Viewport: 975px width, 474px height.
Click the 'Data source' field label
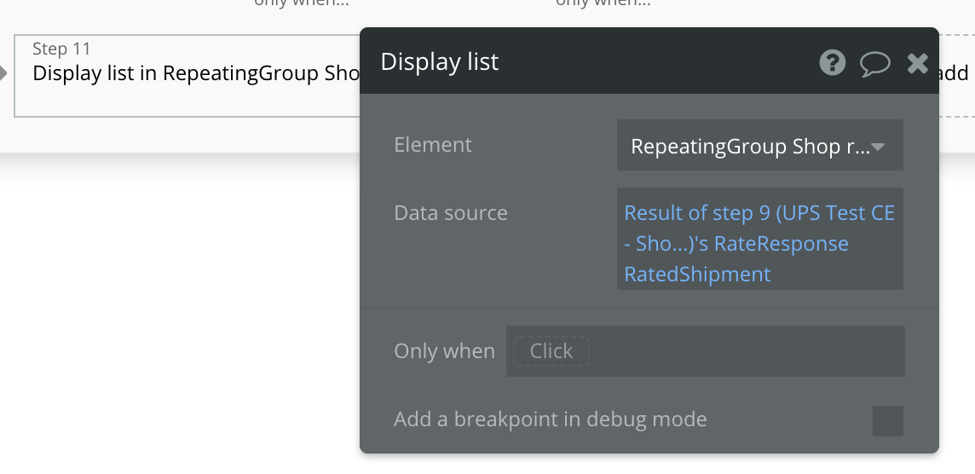[450, 213]
